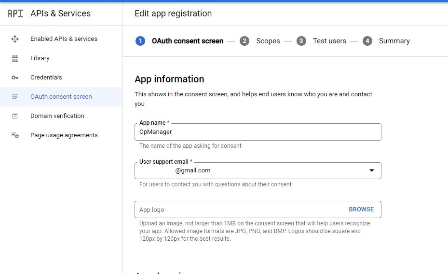The width and height of the screenshot is (448, 274).
Task: Click the step 4 Summary number icon
Action: tap(367, 41)
